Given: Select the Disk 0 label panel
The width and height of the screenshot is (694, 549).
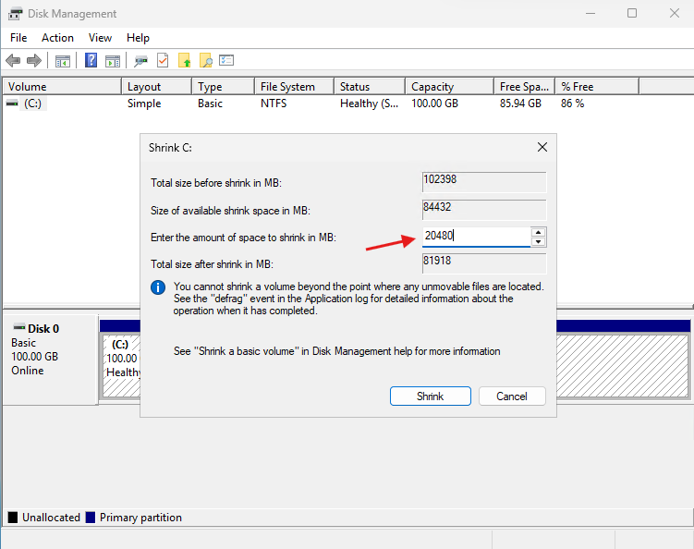Looking at the screenshot, I should (x=50, y=356).
